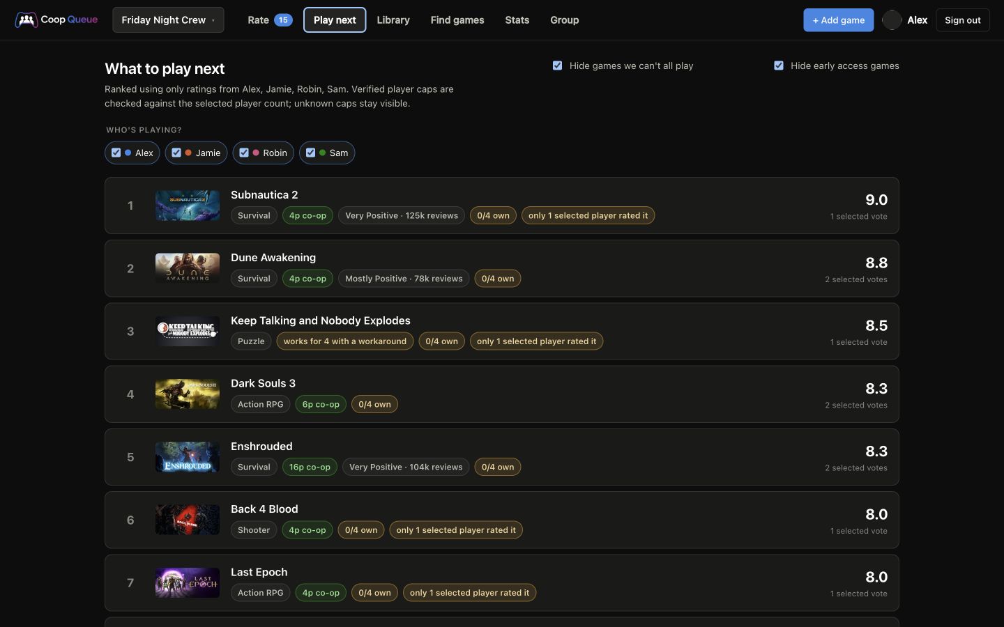1004x627 pixels.
Task: Click rank number 4 for Dark Souls 3
Action: point(130,394)
